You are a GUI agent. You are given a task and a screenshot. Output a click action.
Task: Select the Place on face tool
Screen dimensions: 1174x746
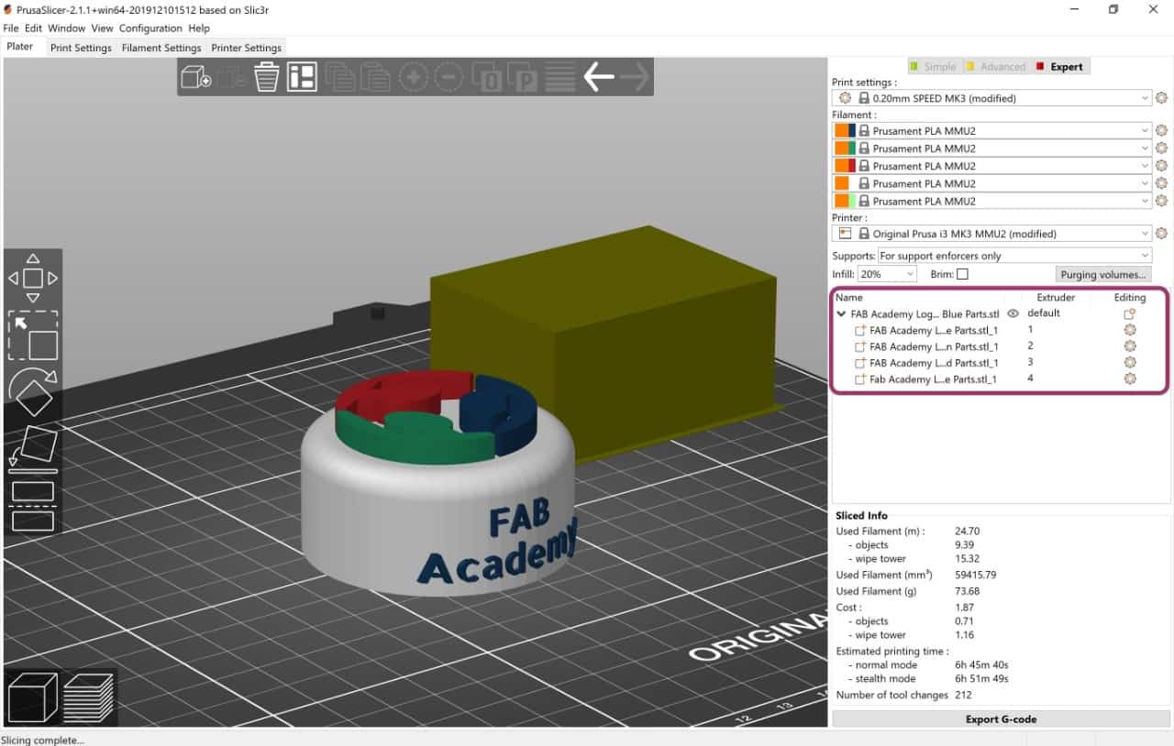pyautogui.click(x=33, y=449)
